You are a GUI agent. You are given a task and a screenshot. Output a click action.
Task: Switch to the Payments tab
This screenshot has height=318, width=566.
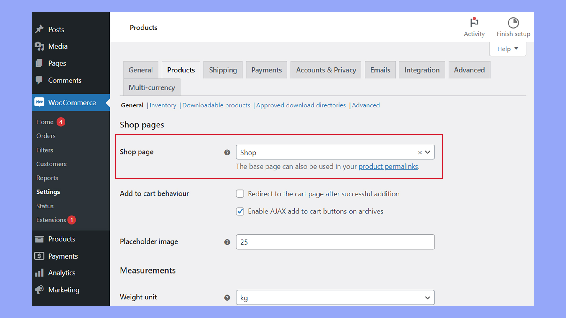(x=266, y=70)
